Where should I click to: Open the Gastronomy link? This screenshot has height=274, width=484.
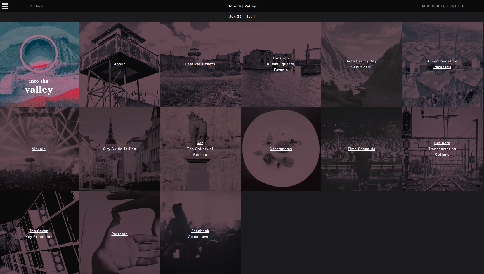click(281, 149)
